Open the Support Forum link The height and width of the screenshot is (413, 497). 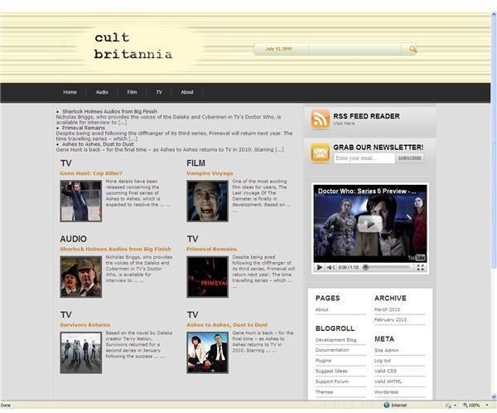tap(332, 381)
